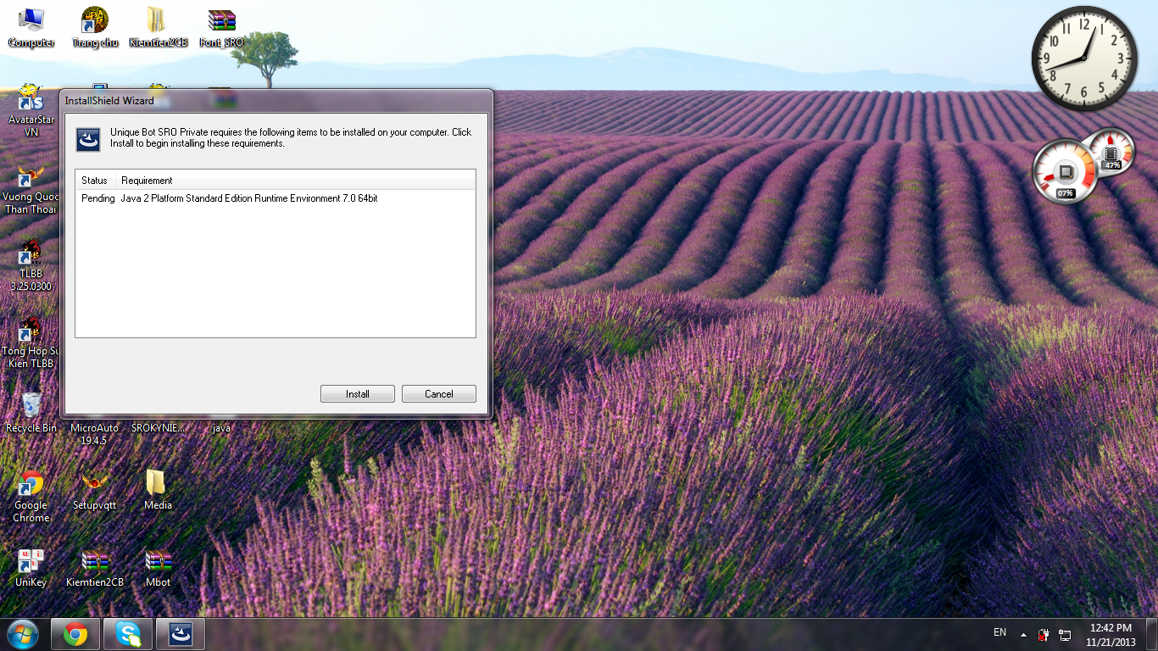Click the Show desktop strip
This screenshot has height=651, width=1158.
point(1152,634)
